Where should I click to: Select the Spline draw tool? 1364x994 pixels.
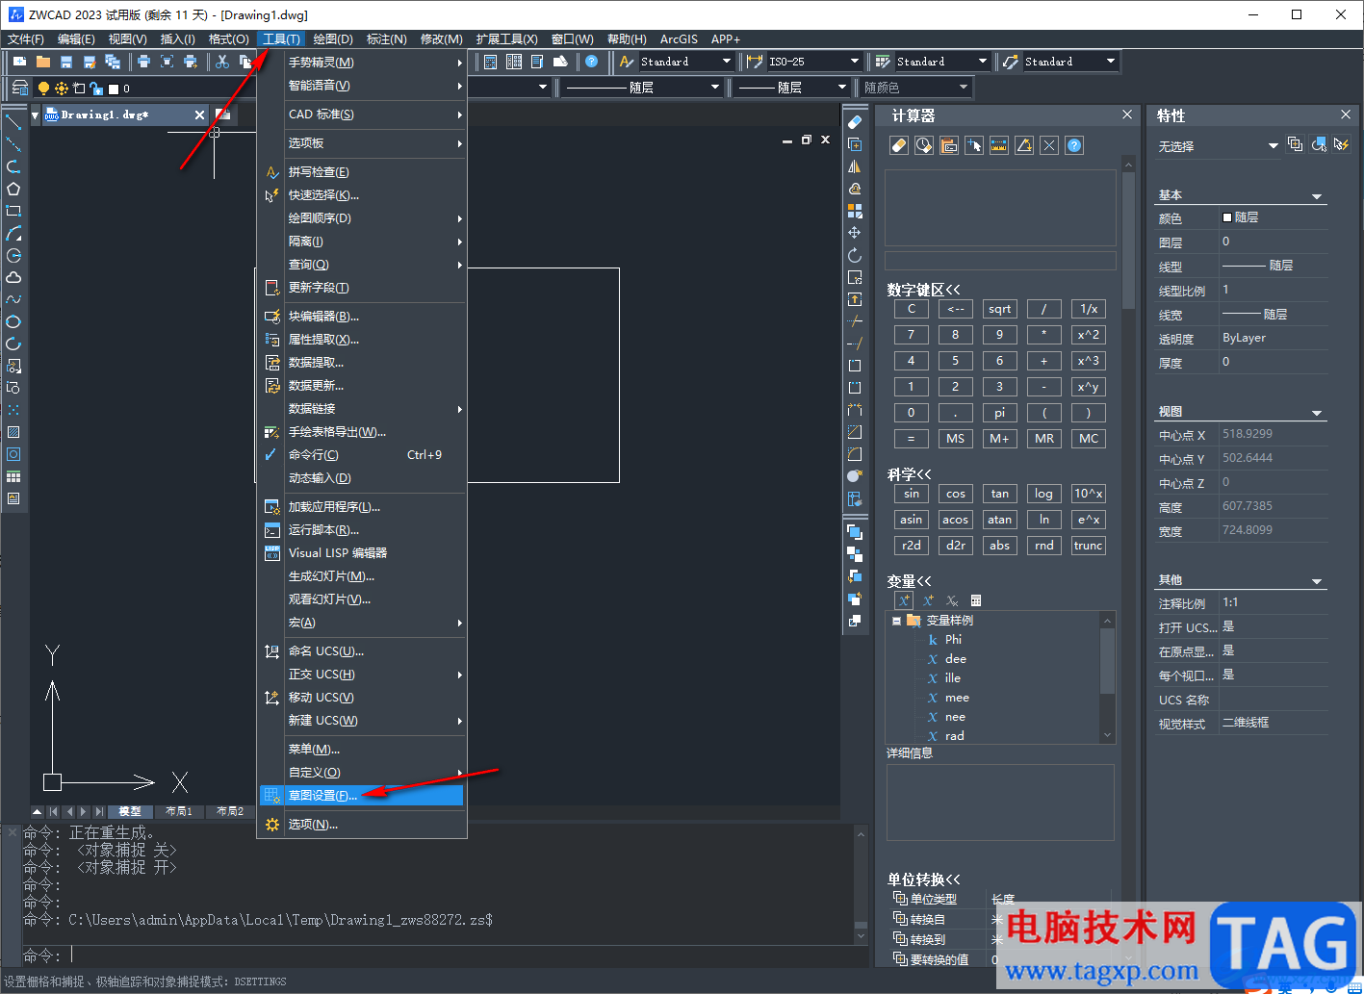[13, 299]
